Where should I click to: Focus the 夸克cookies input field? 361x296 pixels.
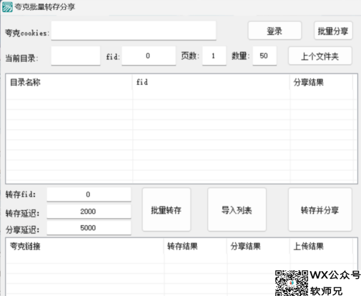(x=133, y=31)
